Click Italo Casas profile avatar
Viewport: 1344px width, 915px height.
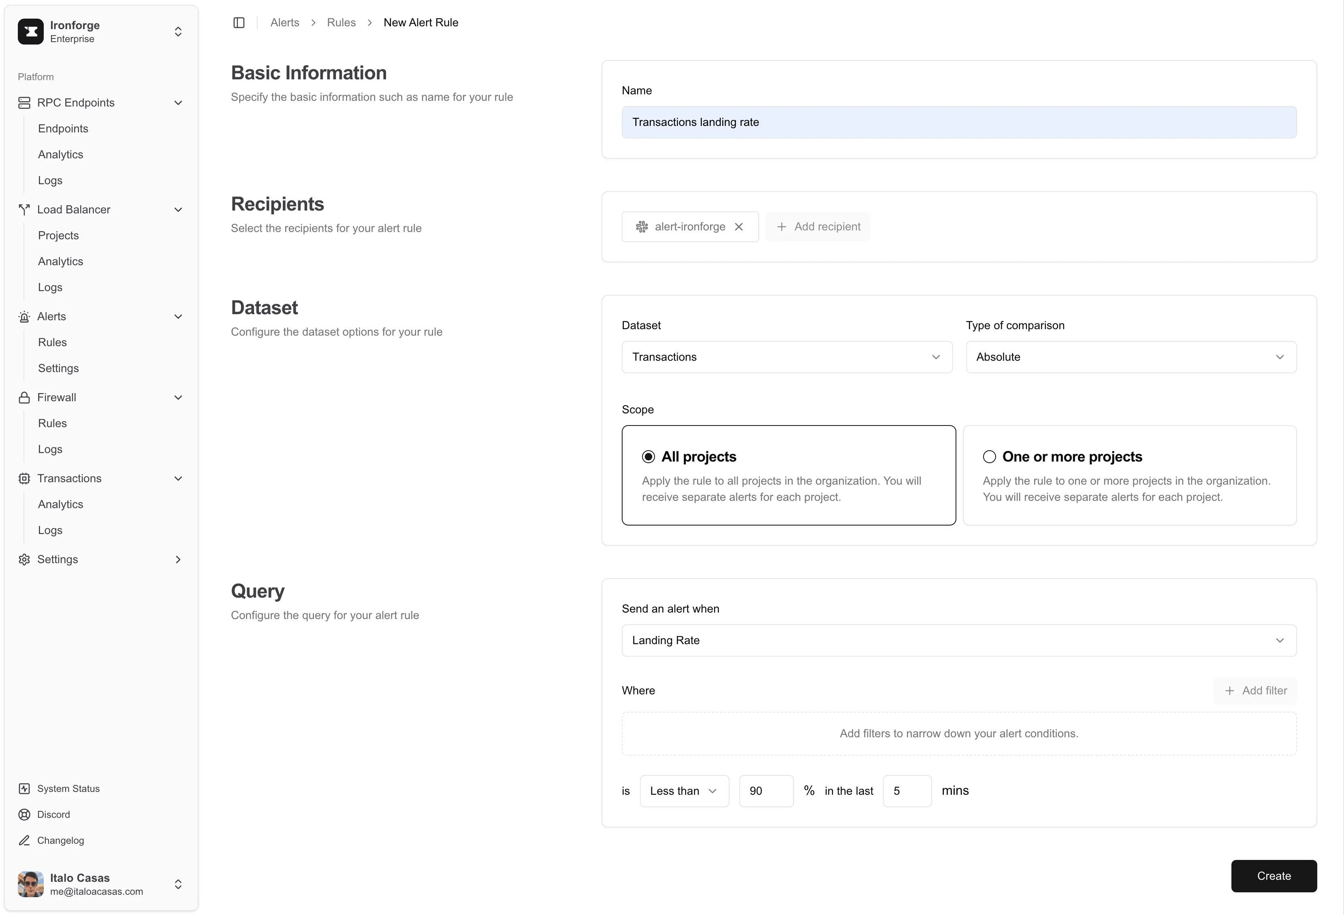click(31, 884)
